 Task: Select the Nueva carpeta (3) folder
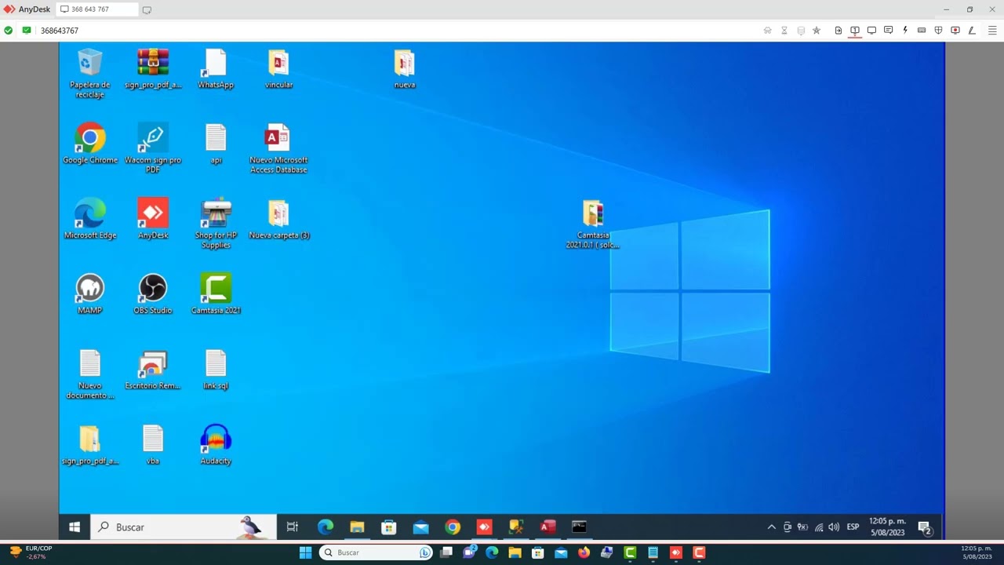click(278, 219)
